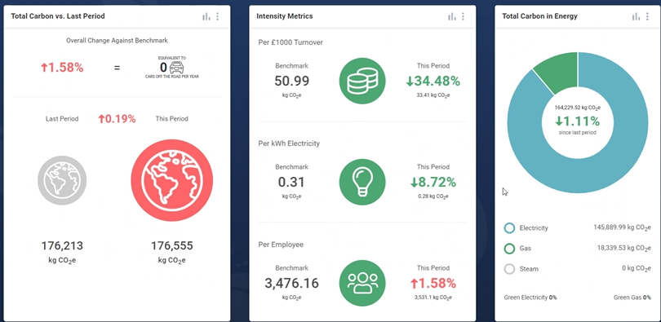Click the car icon for cars off the road
The height and width of the screenshot is (322, 661).
pos(176,68)
